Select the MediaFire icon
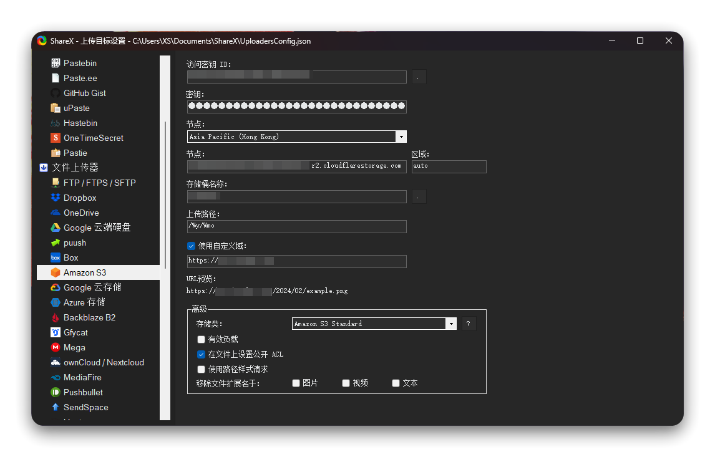 (x=56, y=377)
